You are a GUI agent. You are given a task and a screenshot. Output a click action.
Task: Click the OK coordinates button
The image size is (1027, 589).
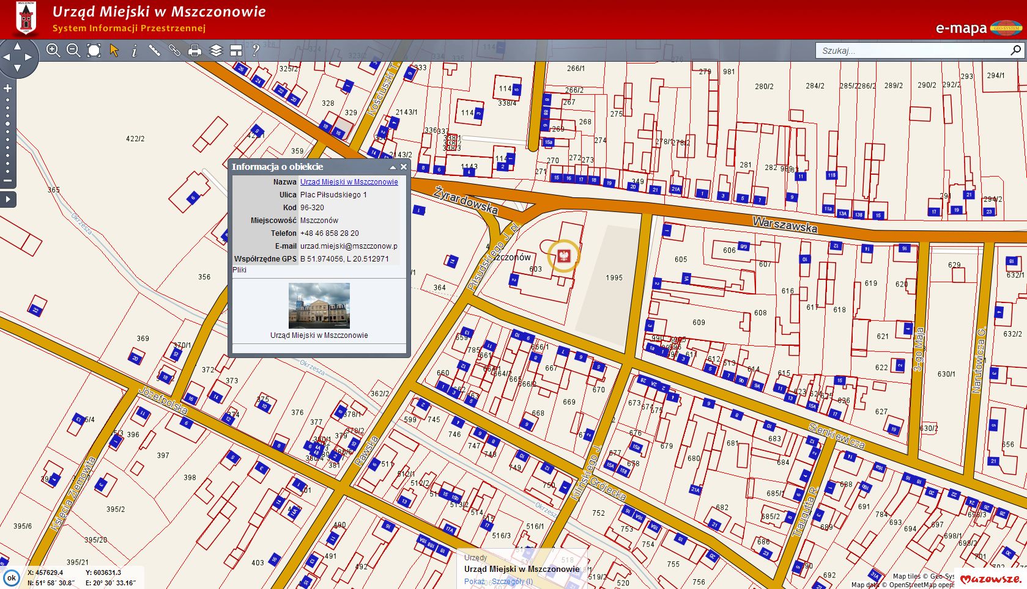click(x=11, y=578)
